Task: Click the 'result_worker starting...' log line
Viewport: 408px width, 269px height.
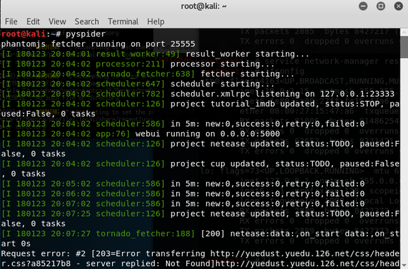Action: coord(155,54)
